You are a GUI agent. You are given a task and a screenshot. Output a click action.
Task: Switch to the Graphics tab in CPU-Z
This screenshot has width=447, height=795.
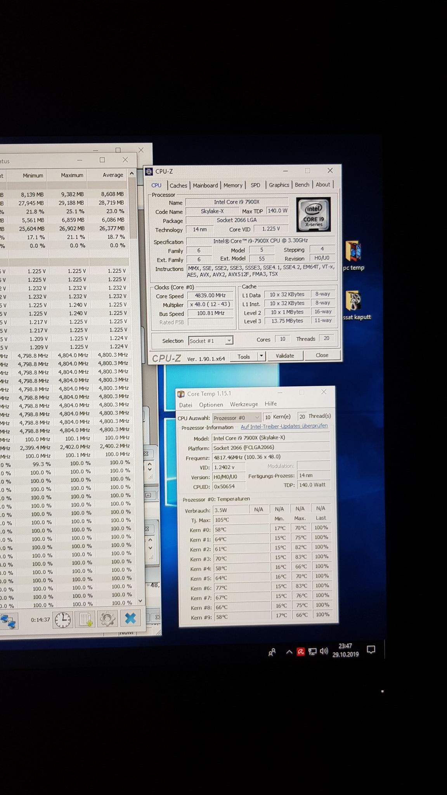coord(279,185)
